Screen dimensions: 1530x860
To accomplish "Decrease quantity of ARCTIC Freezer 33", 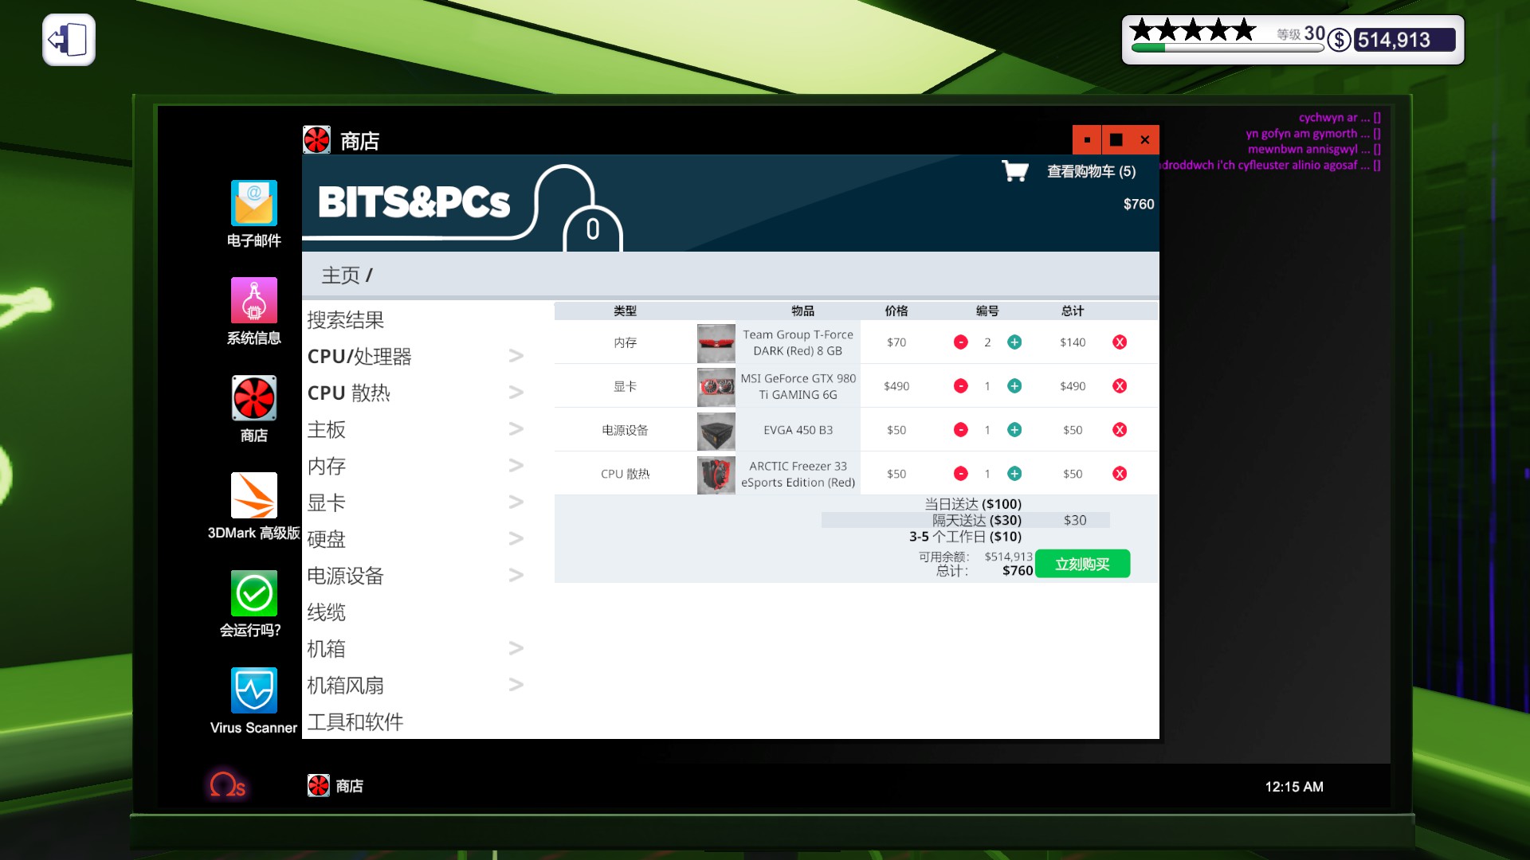I will click(x=961, y=474).
